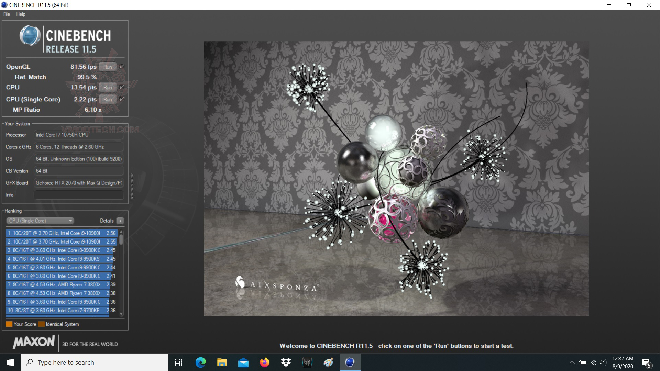Toggle the CPU test checkbox

point(122,87)
